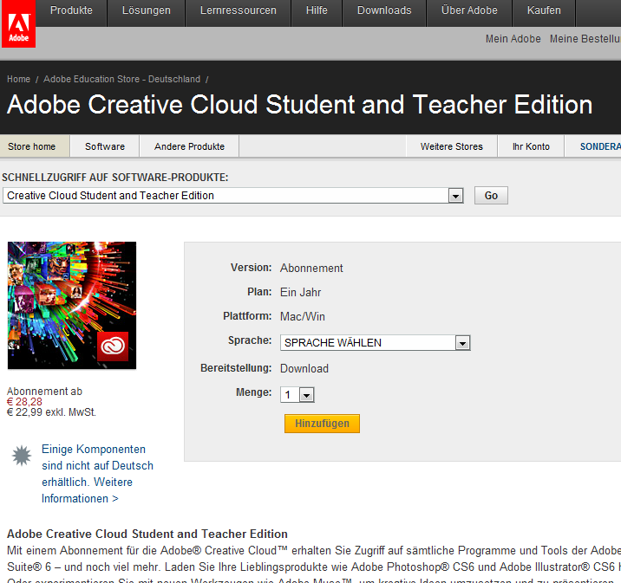Open the Produkte menu
The height and width of the screenshot is (583, 621).
[x=71, y=10]
